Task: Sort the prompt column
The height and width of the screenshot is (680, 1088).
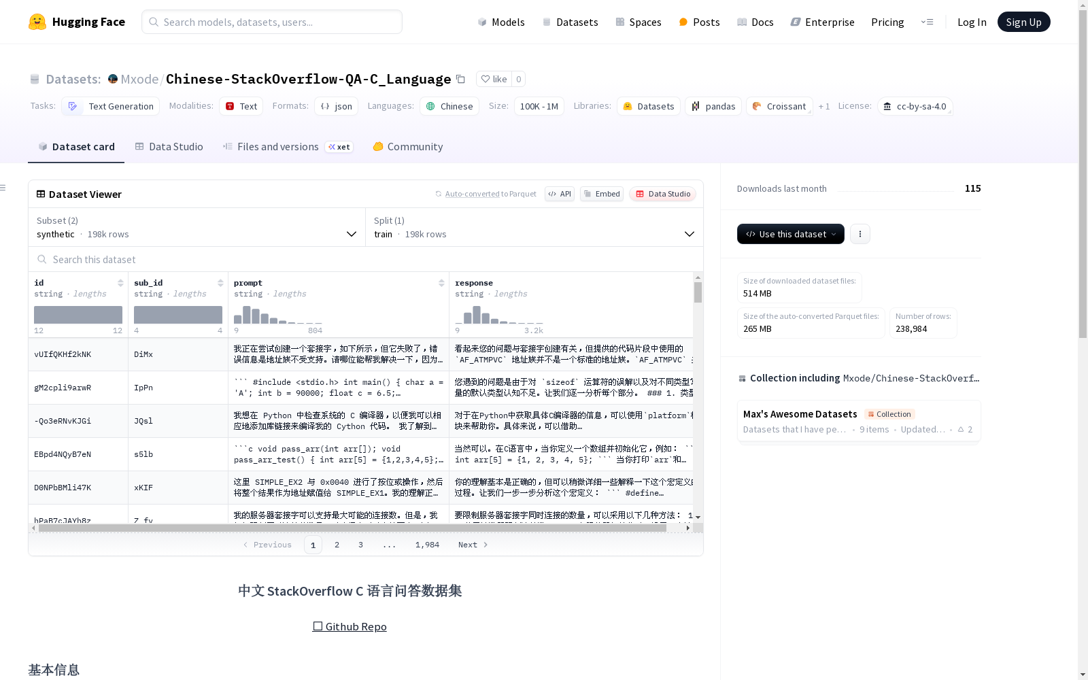Action: [x=441, y=283]
